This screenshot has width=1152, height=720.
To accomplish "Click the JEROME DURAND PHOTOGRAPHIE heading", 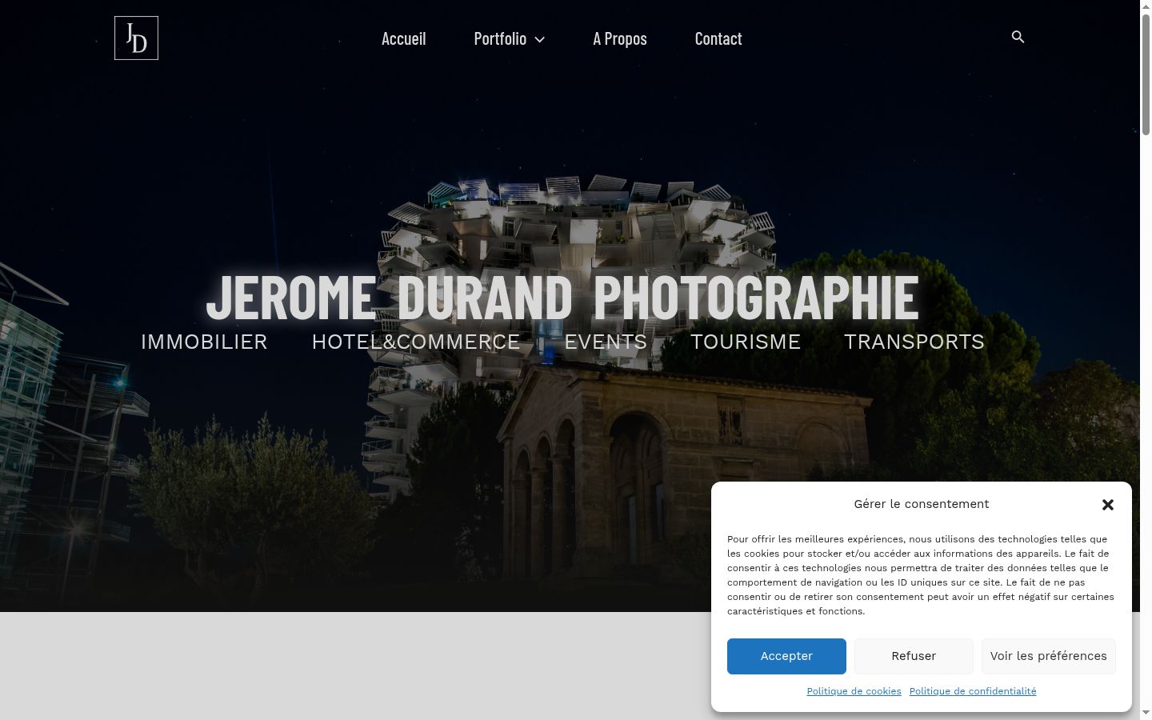I will click(562, 297).
